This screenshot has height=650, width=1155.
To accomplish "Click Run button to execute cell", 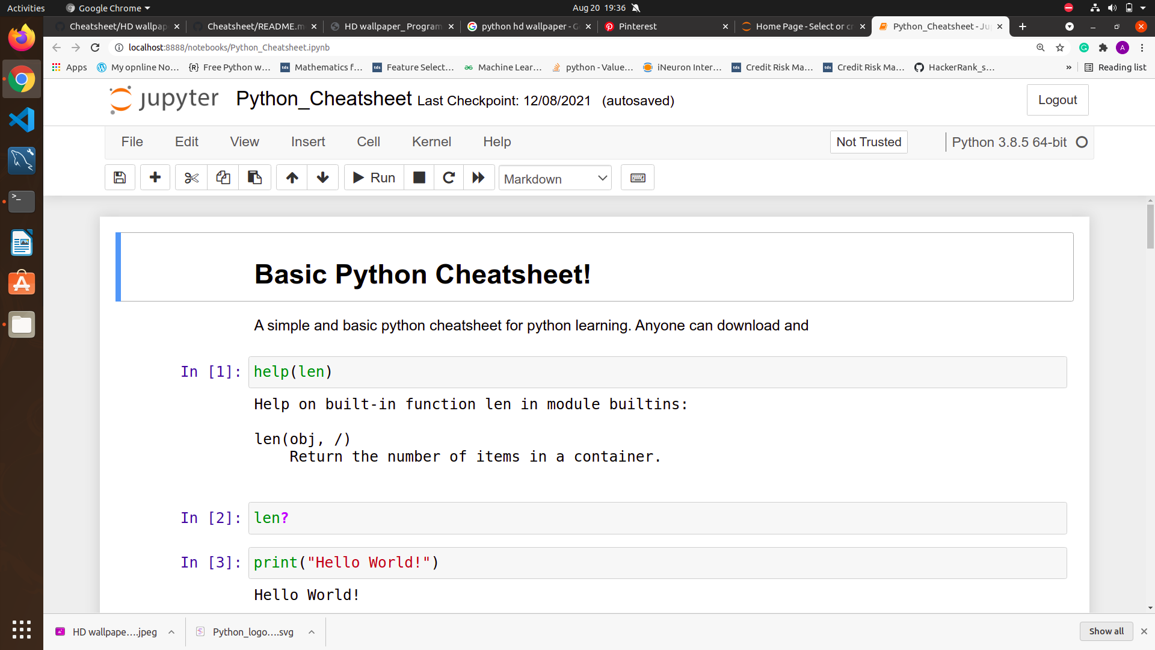I will (x=374, y=178).
